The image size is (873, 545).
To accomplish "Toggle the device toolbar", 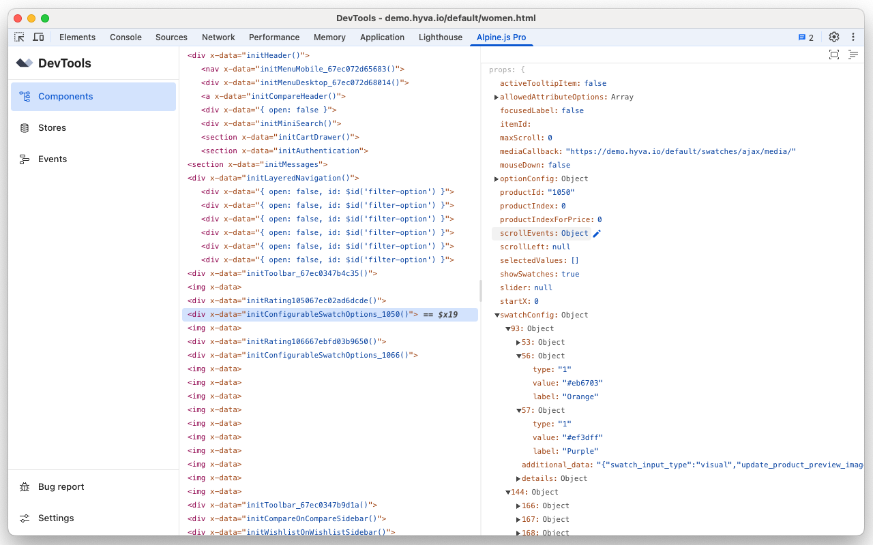I will [39, 37].
